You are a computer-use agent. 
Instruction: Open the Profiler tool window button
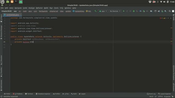(57, 94)
